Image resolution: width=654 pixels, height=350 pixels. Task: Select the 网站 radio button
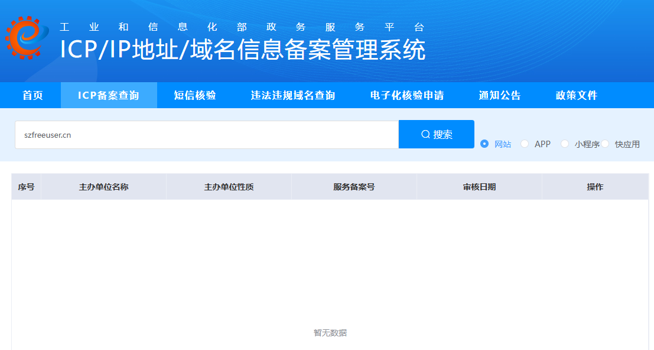tap(484, 144)
